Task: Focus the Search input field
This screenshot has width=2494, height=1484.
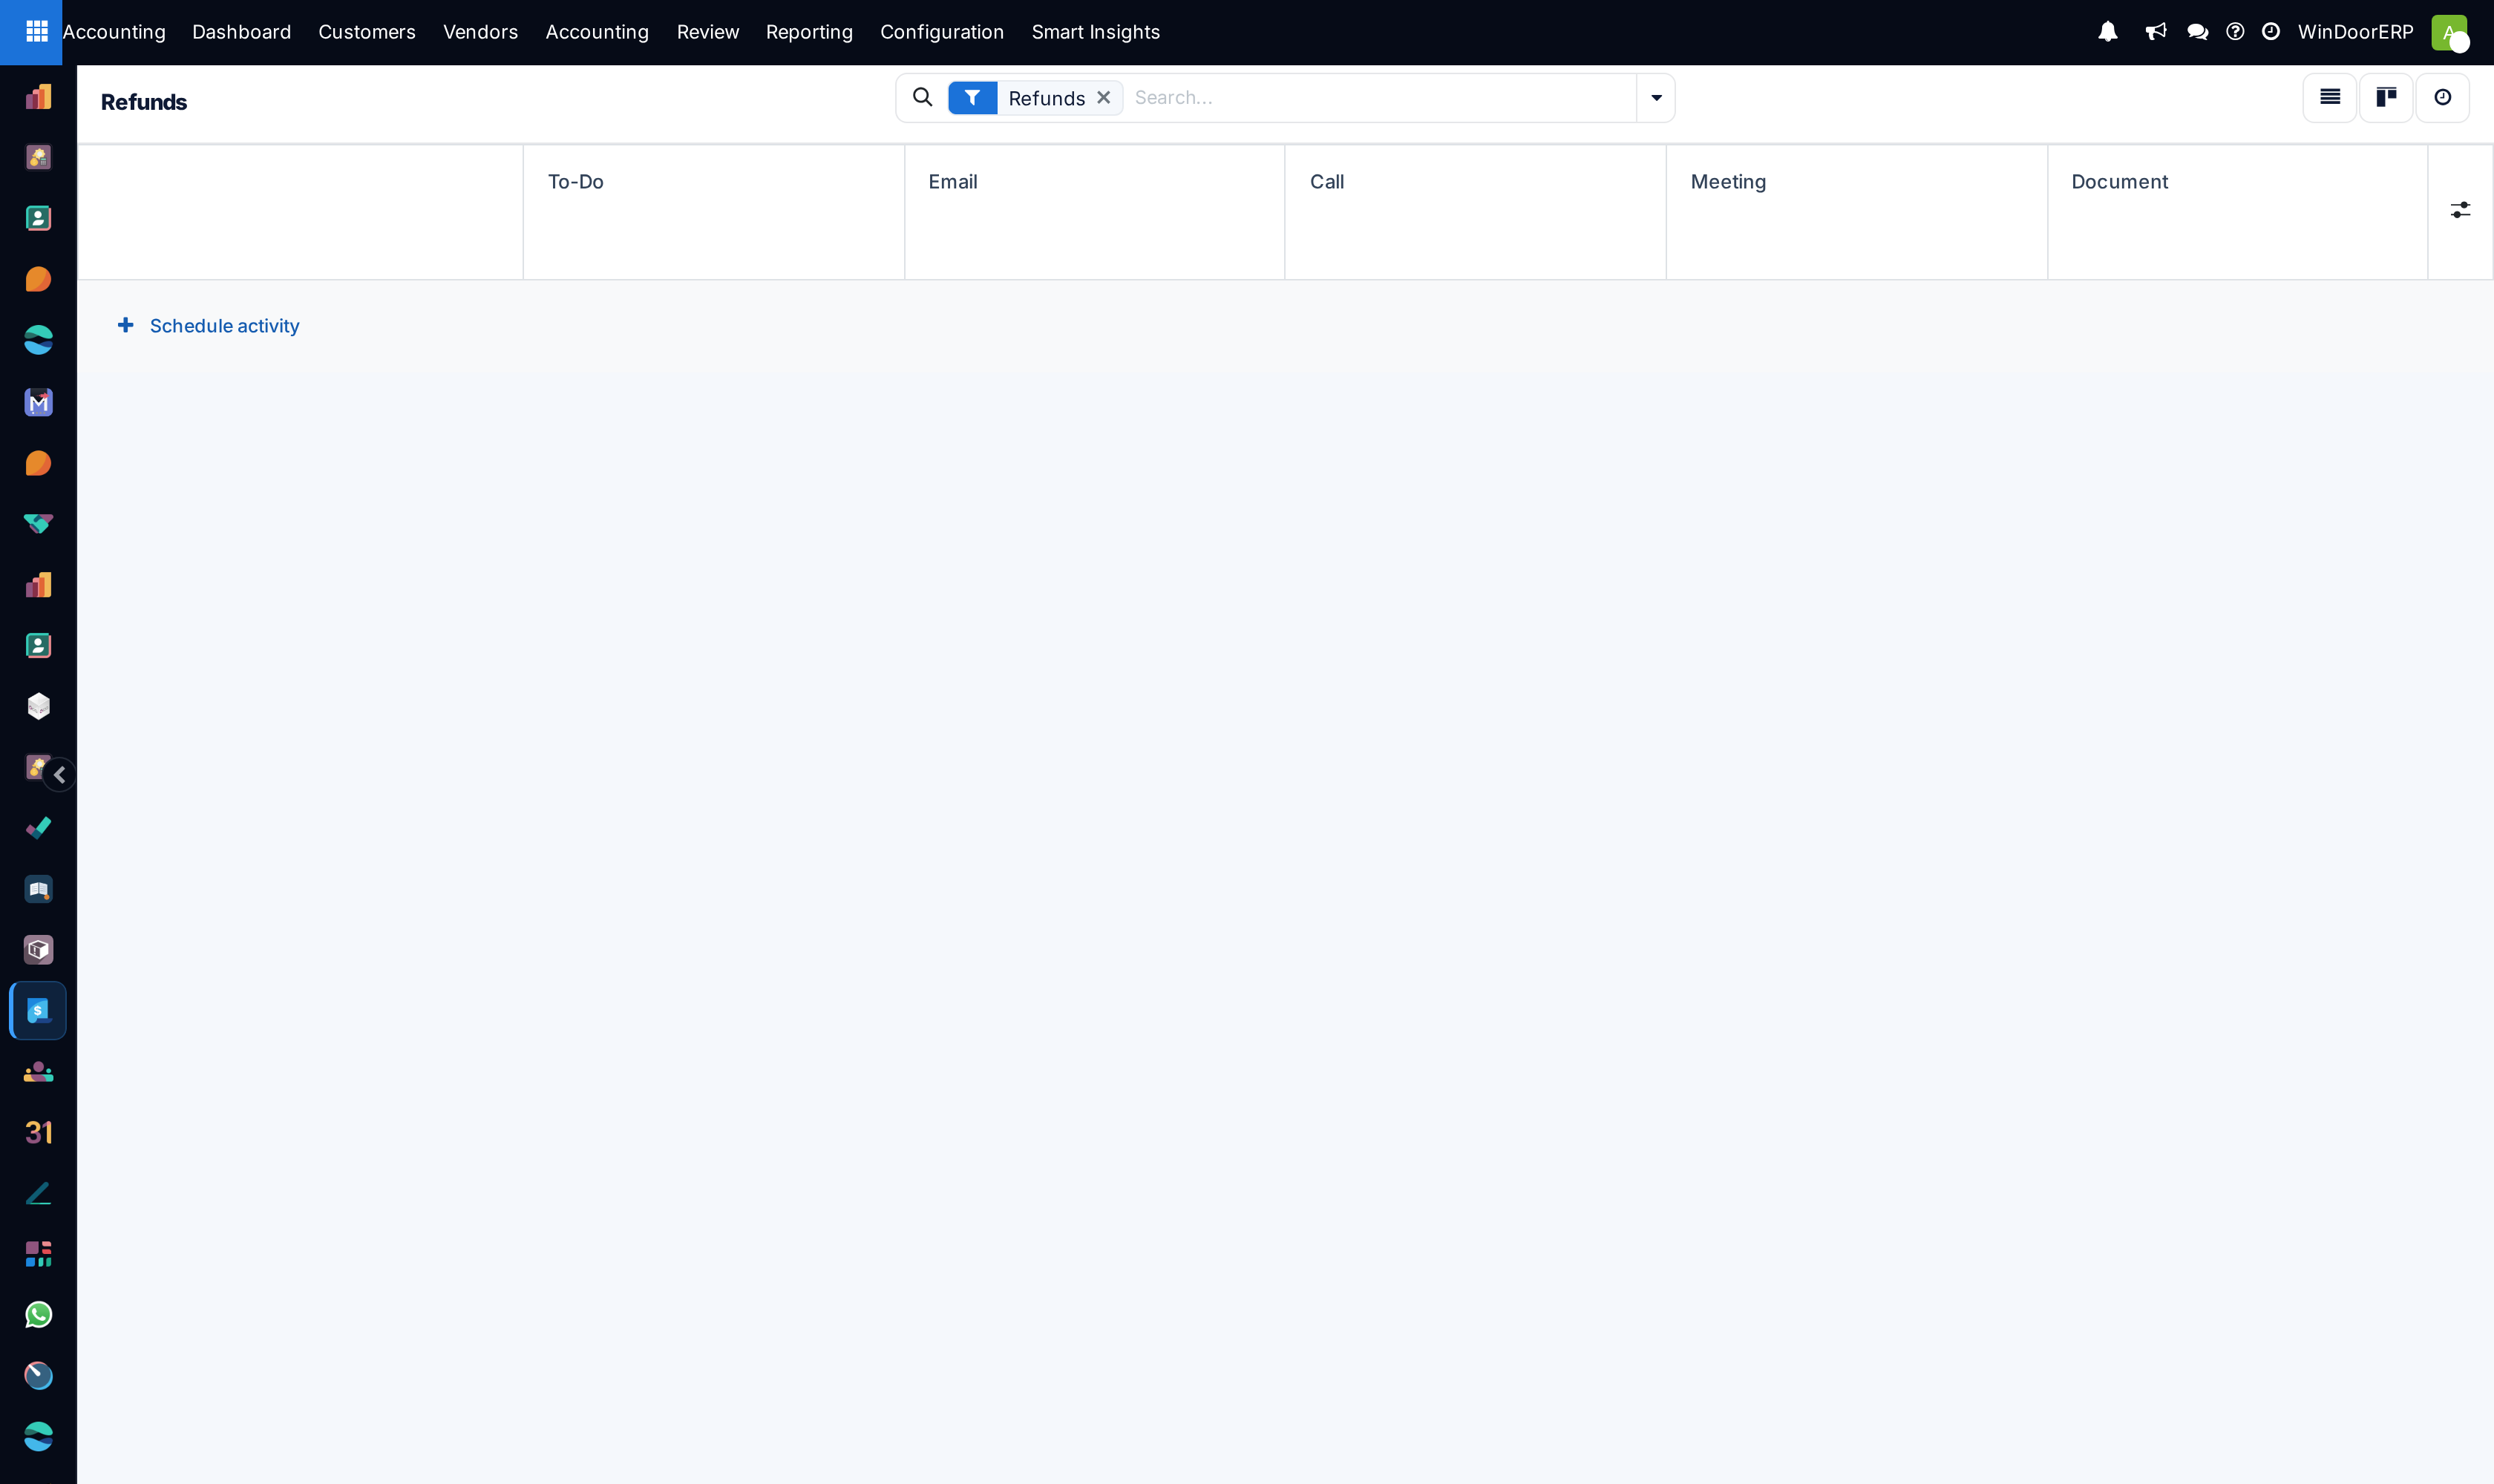Action: (1381, 98)
